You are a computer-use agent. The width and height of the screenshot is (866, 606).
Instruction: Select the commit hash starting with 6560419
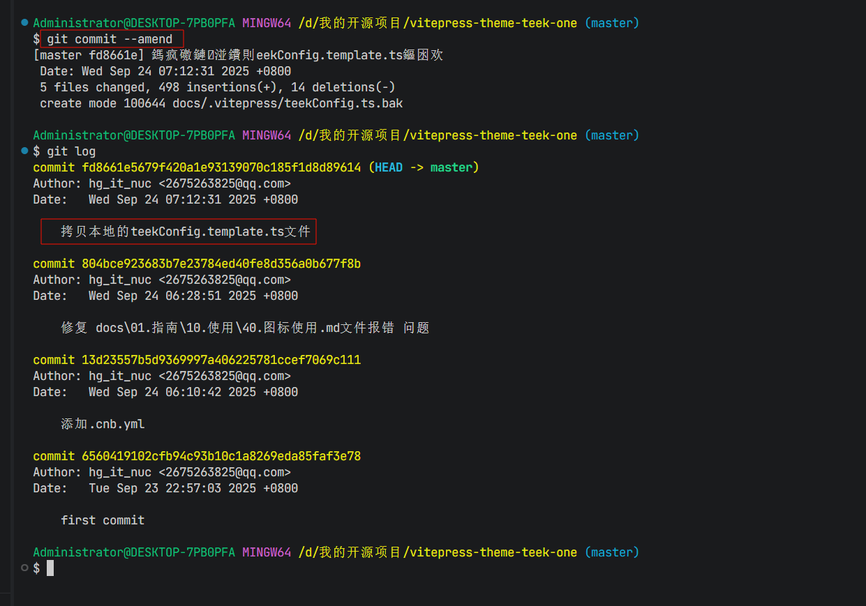(221, 456)
